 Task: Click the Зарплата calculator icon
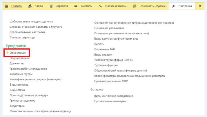pos(51,6)
